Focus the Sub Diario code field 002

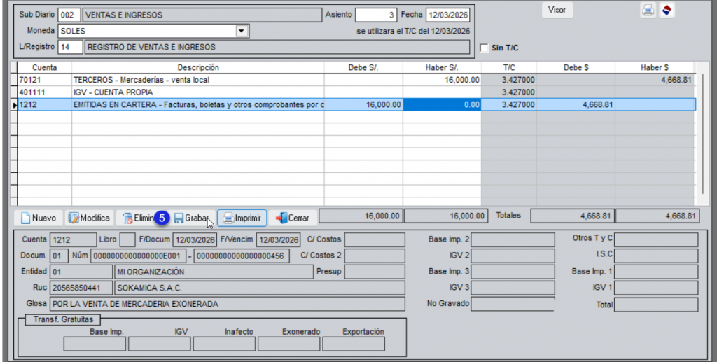coord(69,15)
